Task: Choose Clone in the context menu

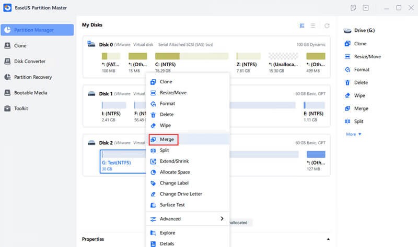Action: pyautogui.click(x=188, y=82)
